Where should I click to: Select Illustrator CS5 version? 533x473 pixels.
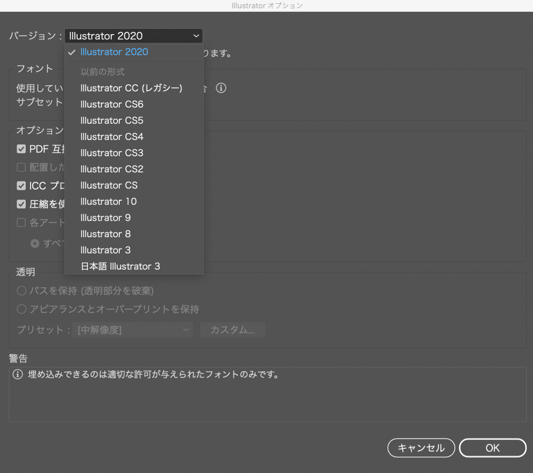111,121
